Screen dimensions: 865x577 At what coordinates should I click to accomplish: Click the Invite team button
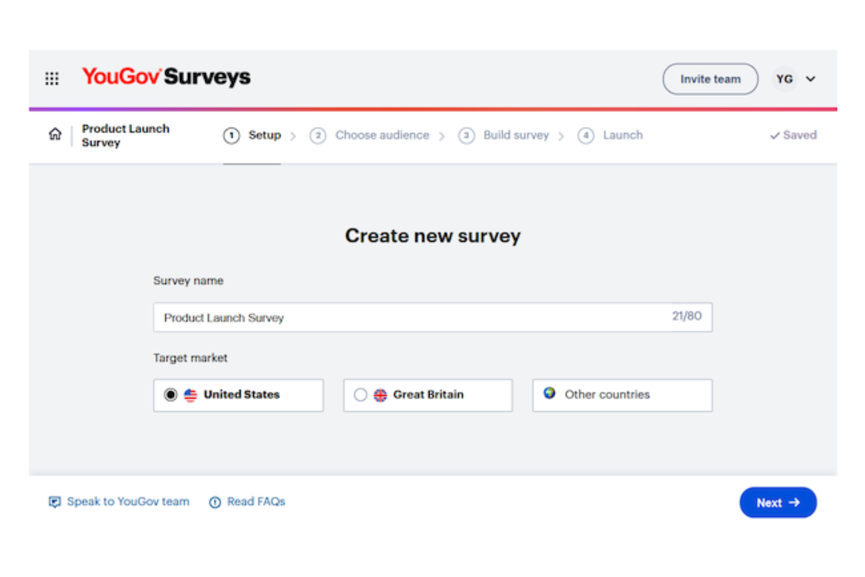(710, 79)
